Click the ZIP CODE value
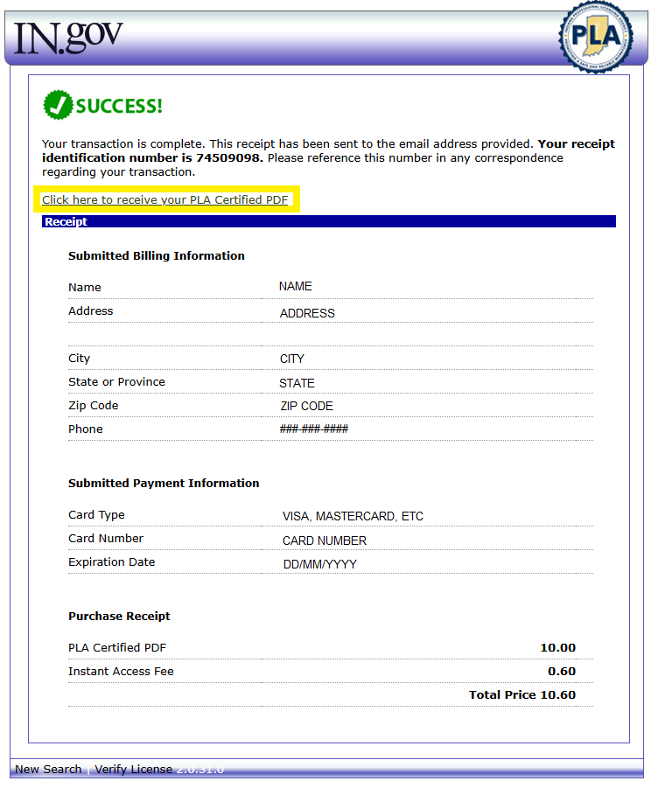This screenshot has width=665, height=795. coord(306,406)
